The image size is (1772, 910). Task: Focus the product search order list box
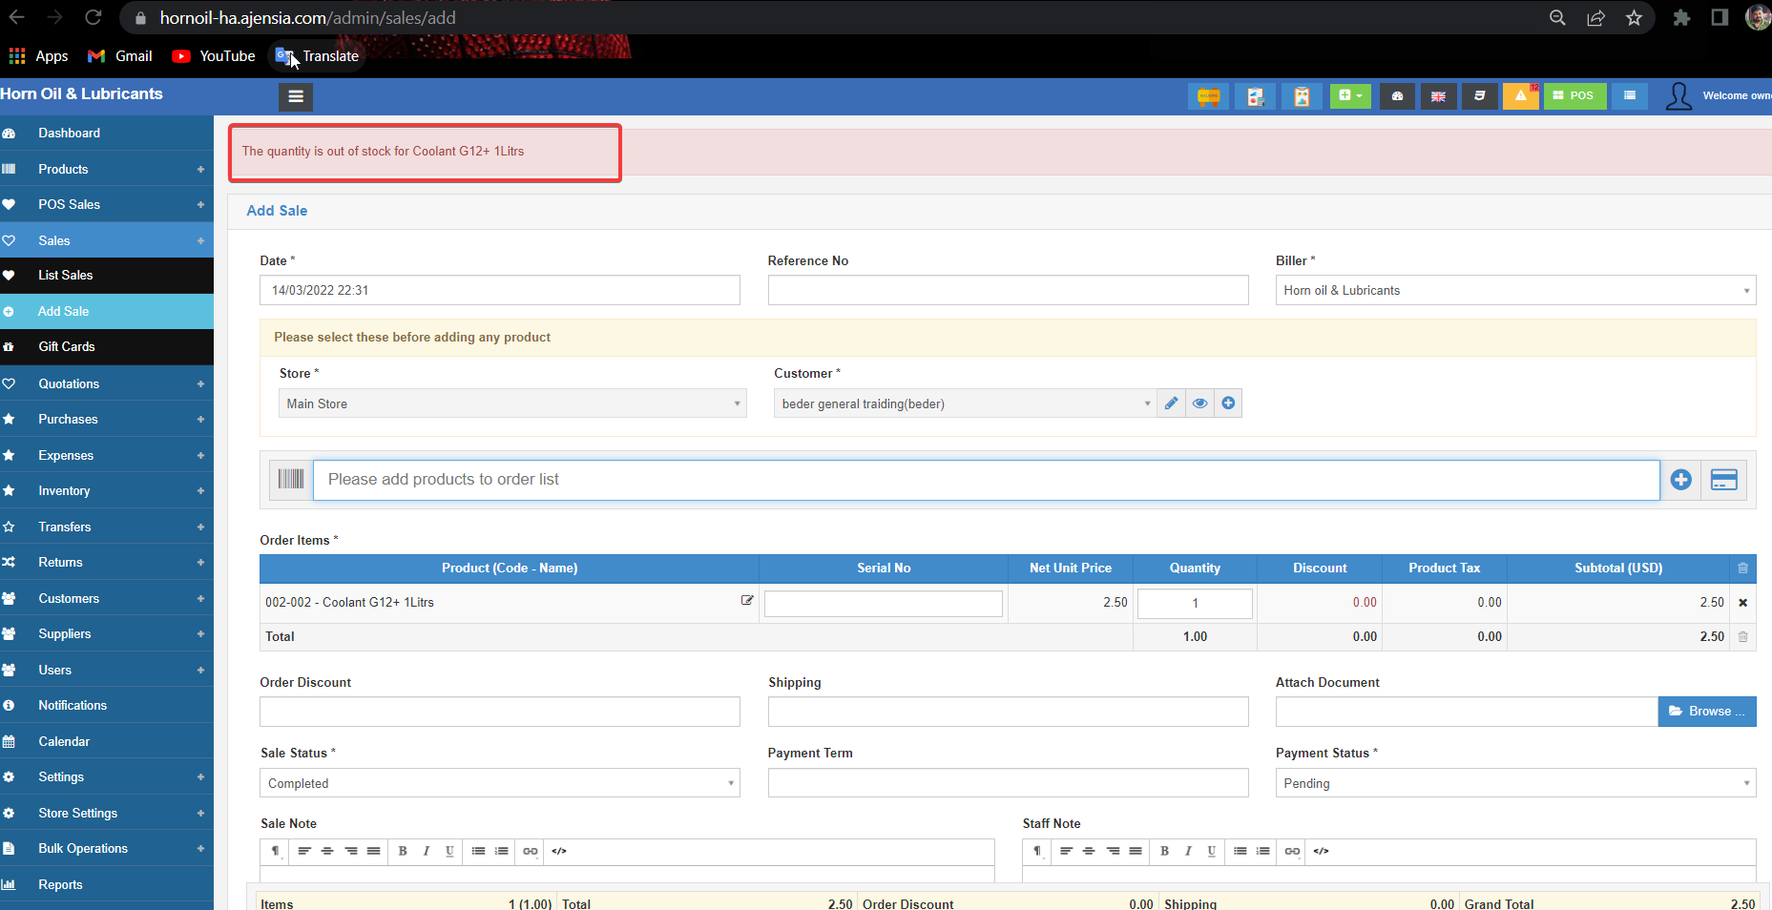tap(987, 480)
